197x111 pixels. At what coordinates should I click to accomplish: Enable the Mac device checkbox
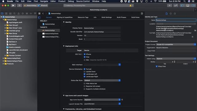(x=85, y=60)
